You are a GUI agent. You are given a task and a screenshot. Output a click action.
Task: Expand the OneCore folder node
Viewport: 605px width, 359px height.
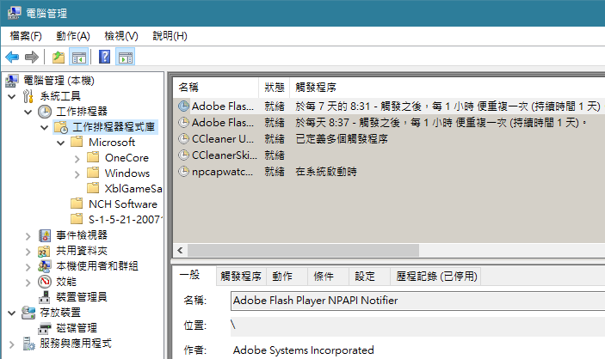click(77, 158)
